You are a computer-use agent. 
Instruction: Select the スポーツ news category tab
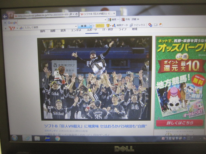[92, 30]
